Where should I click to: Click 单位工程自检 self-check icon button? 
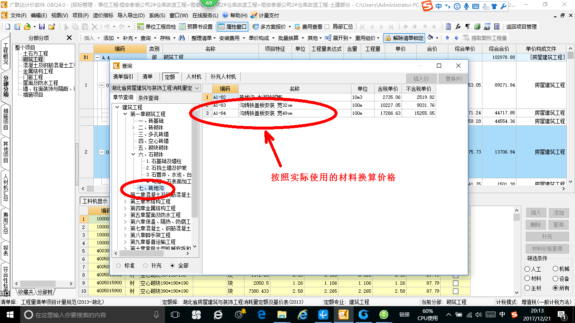(x=157, y=26)
